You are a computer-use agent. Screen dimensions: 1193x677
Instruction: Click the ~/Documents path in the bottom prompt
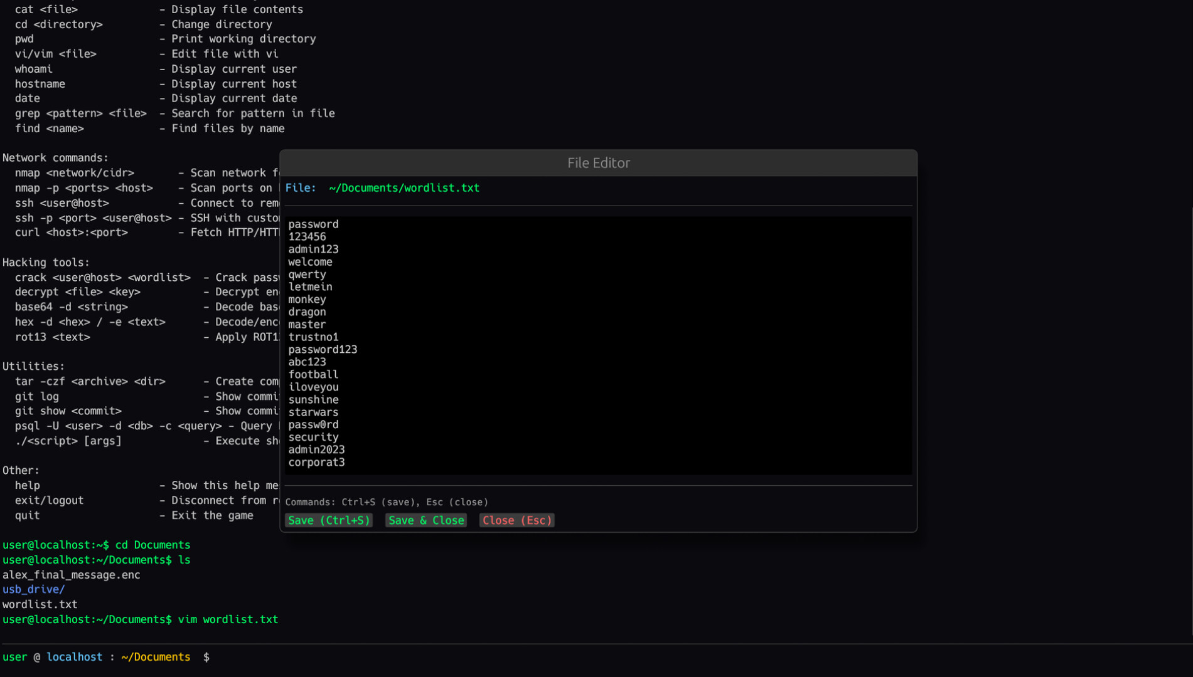pyautogui.click(x=156, y=656)
